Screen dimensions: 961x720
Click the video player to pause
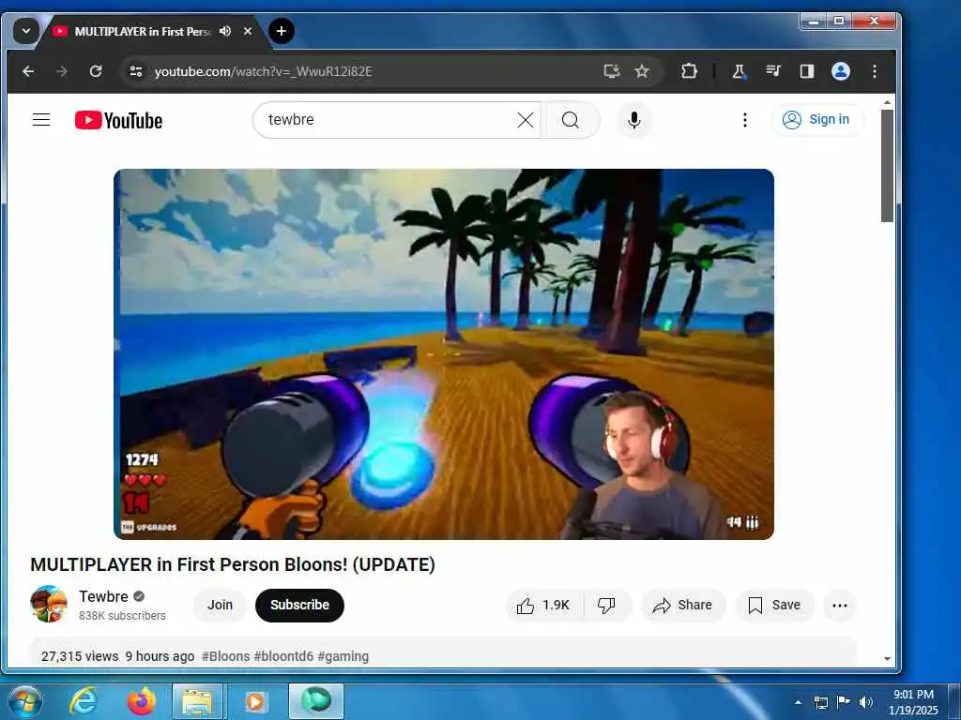click(x=444, y=353)
